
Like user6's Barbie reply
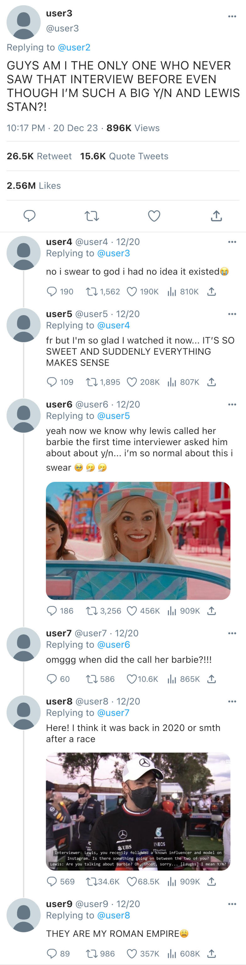tap(132, 611)
